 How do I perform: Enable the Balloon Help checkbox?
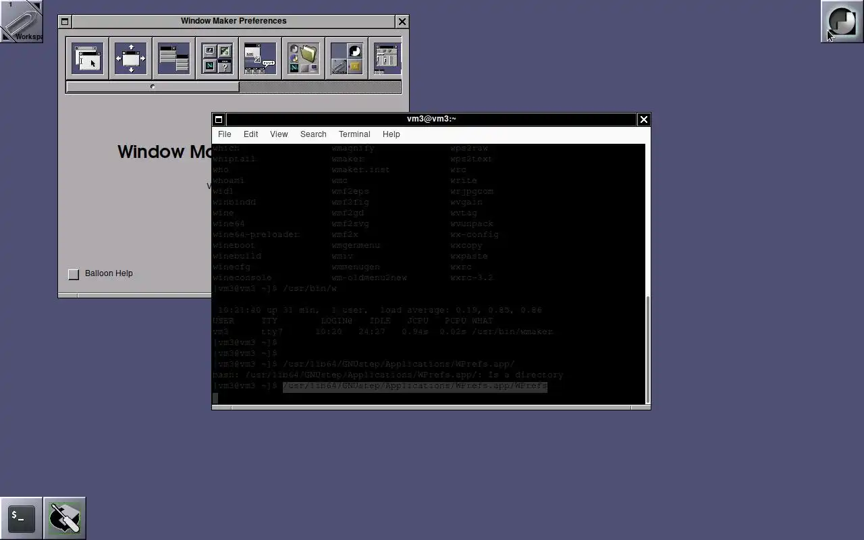click(x=74, y=274)
